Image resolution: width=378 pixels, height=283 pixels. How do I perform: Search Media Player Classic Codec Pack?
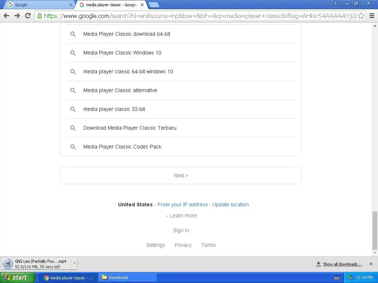pos(181,147)
